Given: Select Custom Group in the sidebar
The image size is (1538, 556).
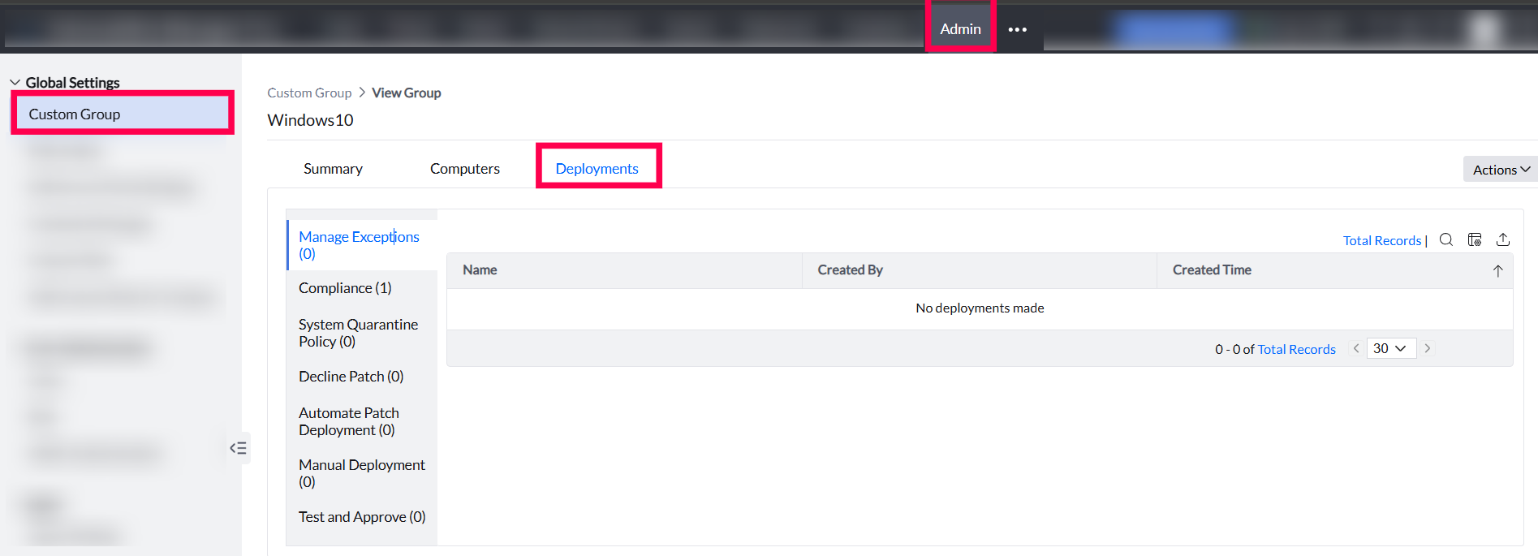Looking at the screenshot, I should pos(75,114).
